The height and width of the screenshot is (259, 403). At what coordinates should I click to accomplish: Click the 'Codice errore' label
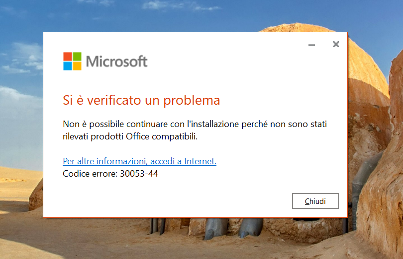[91, 174]
